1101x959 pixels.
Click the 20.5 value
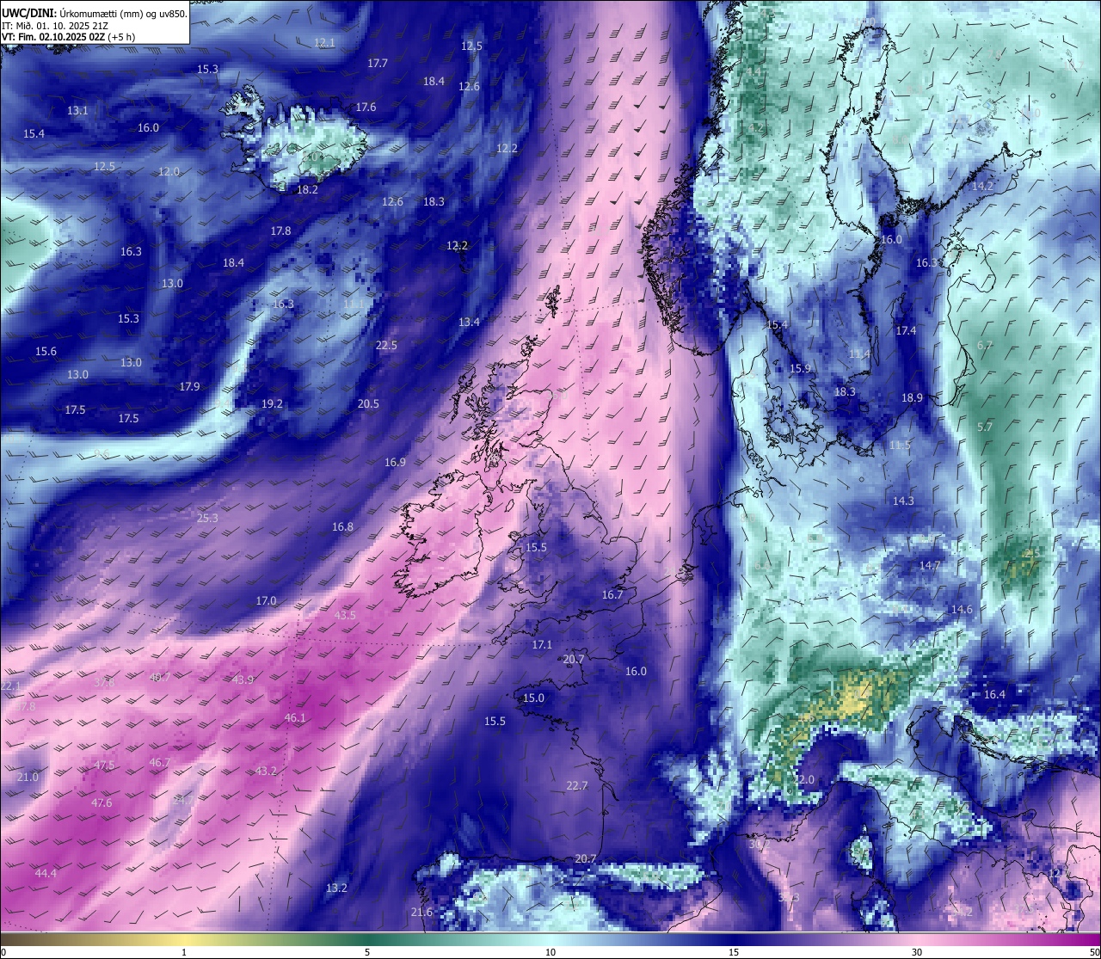368,404
